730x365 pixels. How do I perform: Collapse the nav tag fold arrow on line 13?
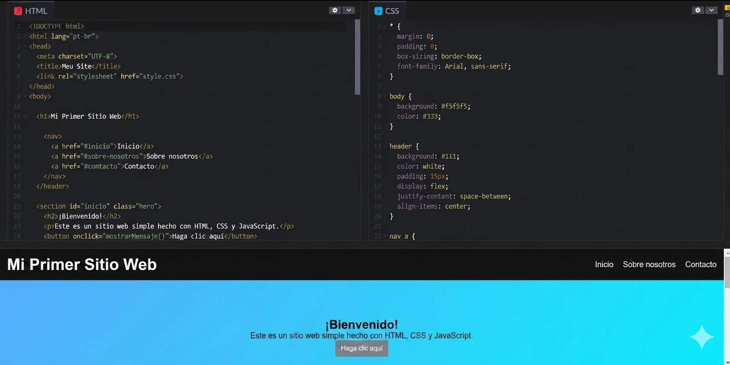(x=25, y=137)
